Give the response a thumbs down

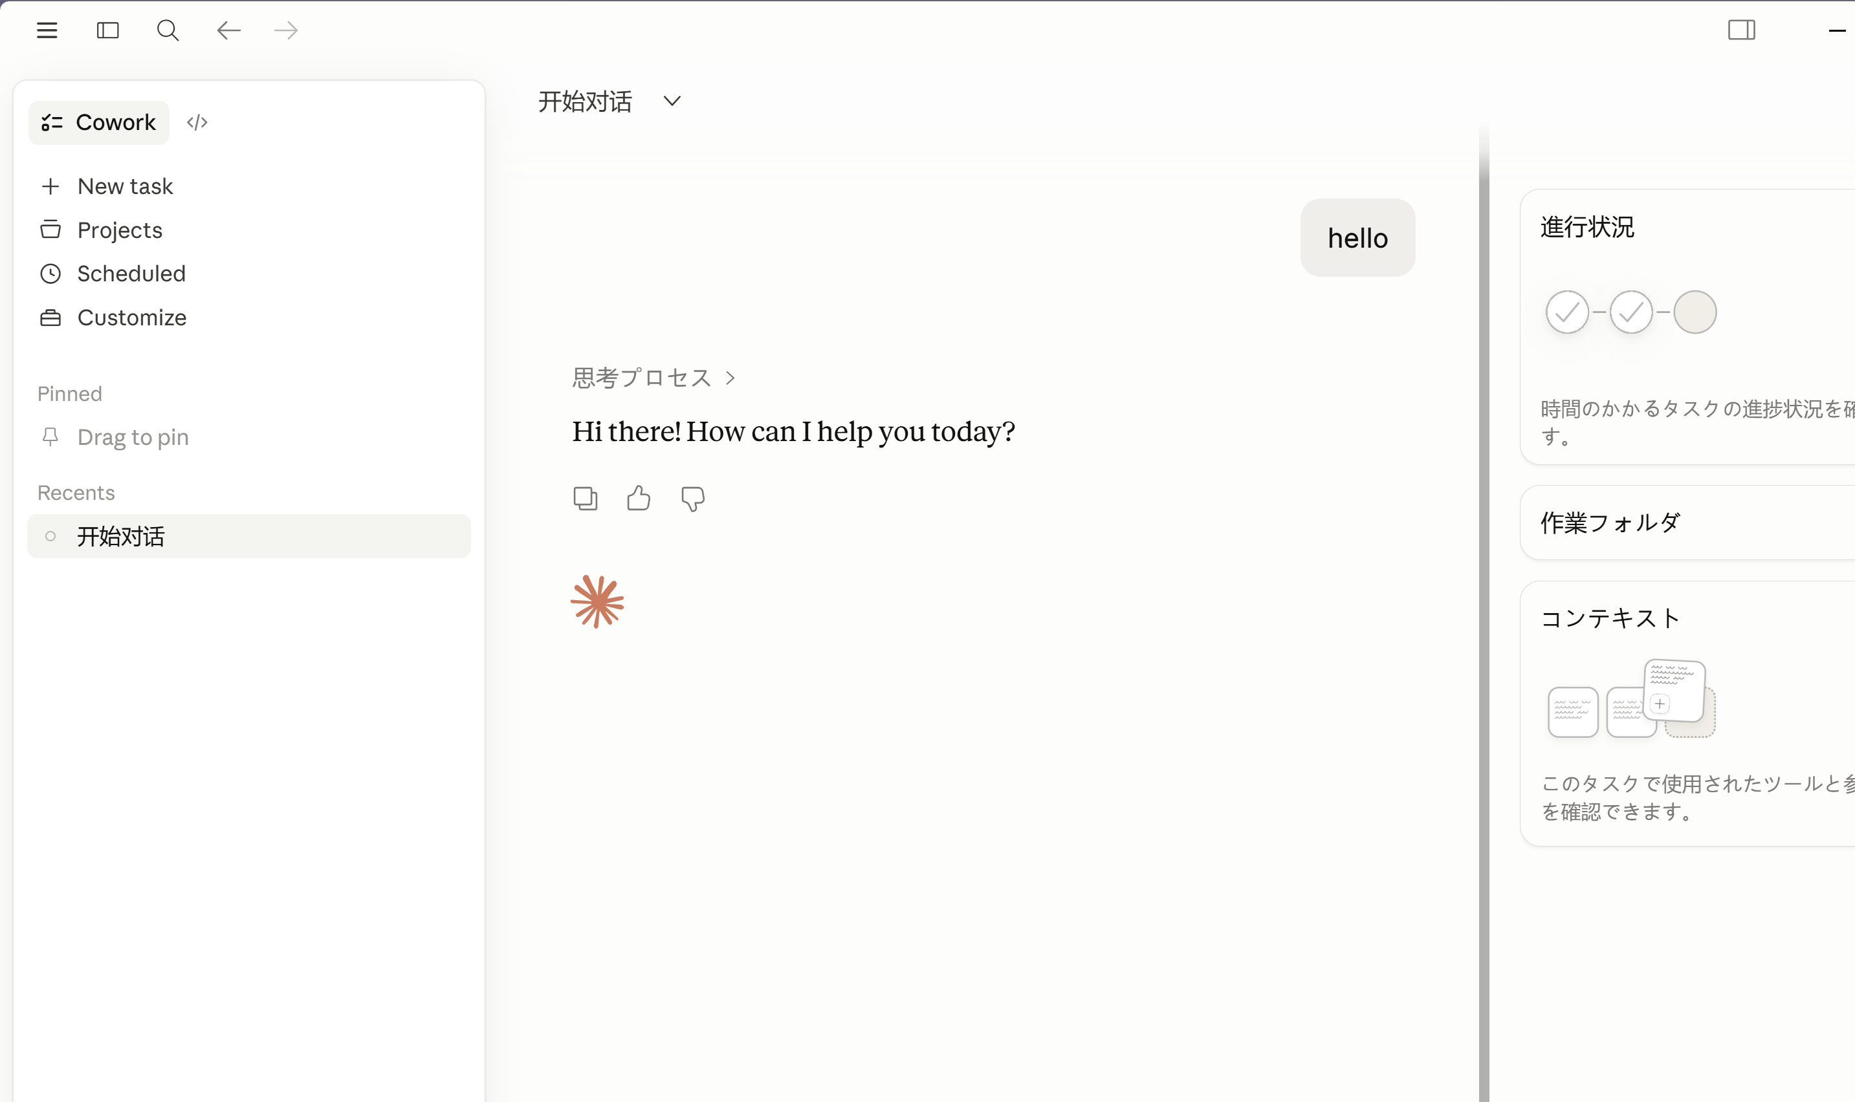click(692, 499)
